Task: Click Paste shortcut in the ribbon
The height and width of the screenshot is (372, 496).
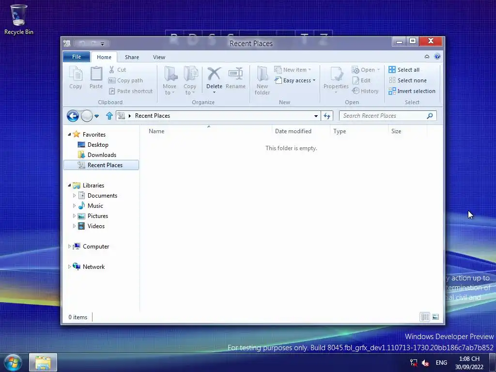Action: click(131, 91)
